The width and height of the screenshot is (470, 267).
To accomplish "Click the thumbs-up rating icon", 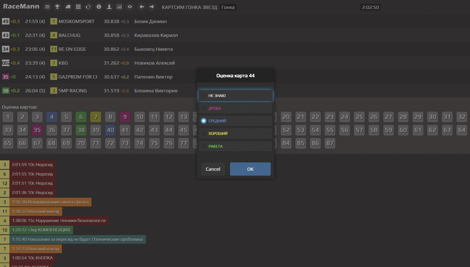I will [89, 7].
